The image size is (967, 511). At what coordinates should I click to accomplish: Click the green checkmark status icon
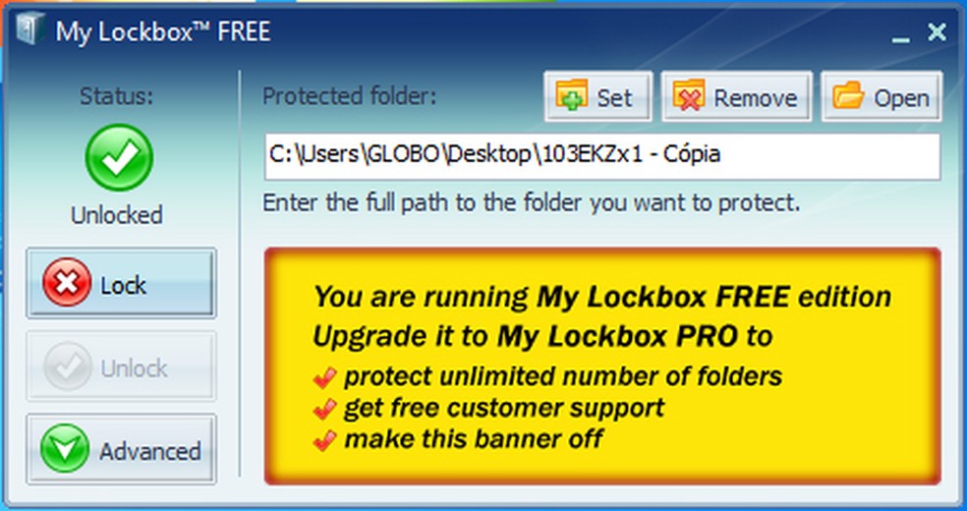click(118, 157)
